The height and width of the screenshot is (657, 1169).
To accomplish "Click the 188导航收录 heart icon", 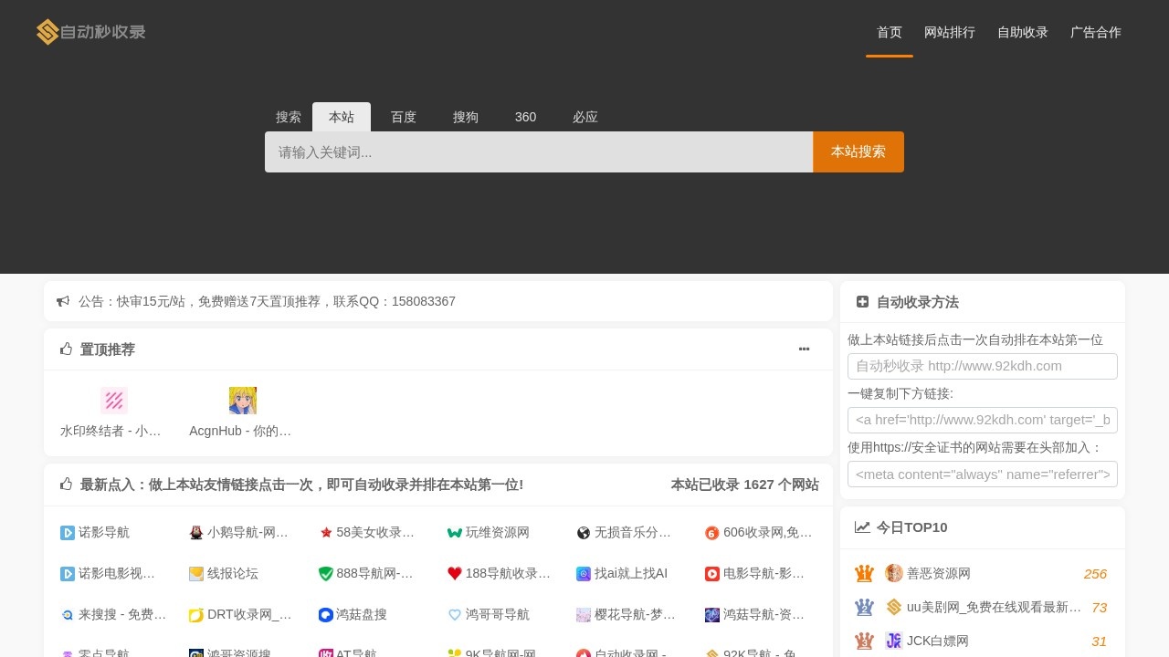I will pos(455,574).
